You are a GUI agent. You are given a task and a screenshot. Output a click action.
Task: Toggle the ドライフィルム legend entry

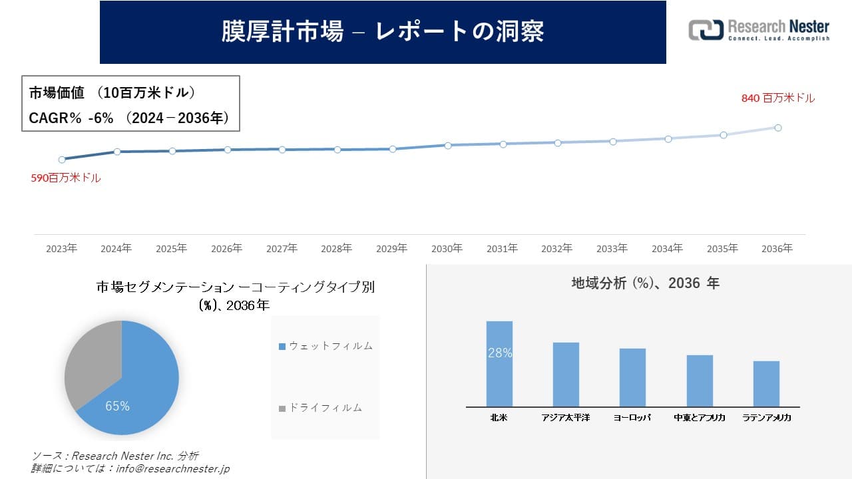pos(323,408)
